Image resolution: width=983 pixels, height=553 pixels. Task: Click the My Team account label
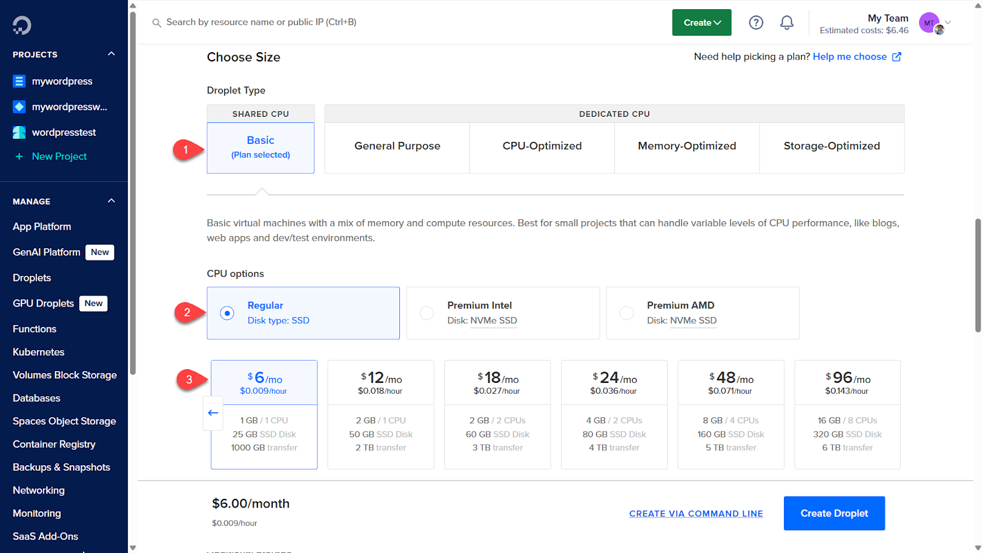click(888, 18)
